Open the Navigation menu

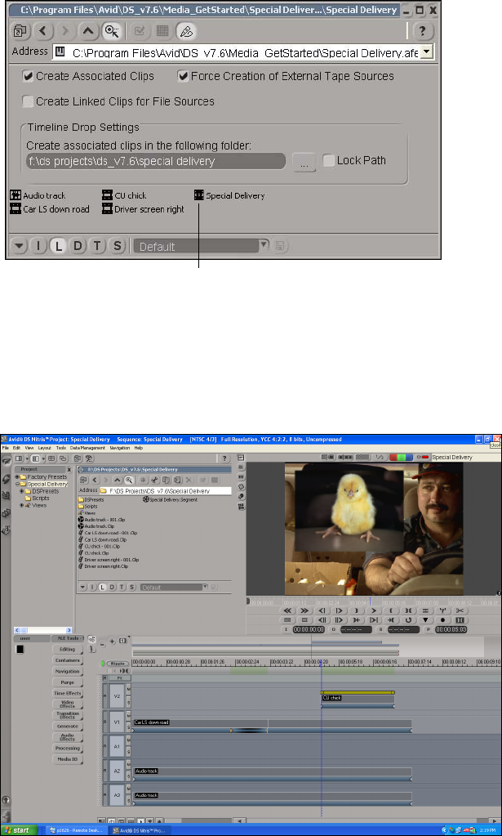(x=120, y=448)
